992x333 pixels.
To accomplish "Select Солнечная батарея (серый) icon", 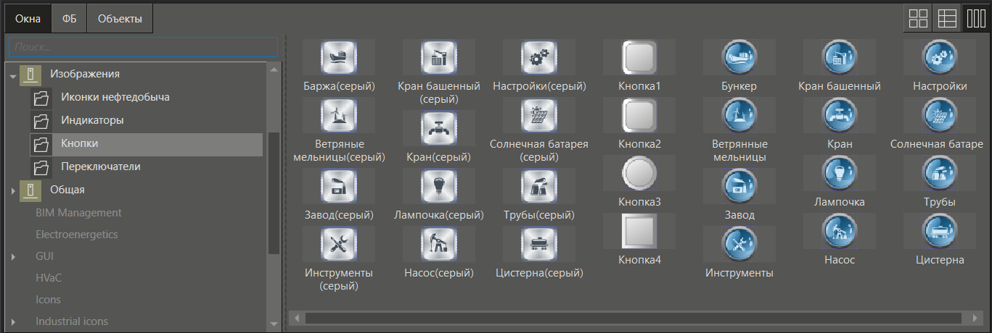I will tap(539, 114).
